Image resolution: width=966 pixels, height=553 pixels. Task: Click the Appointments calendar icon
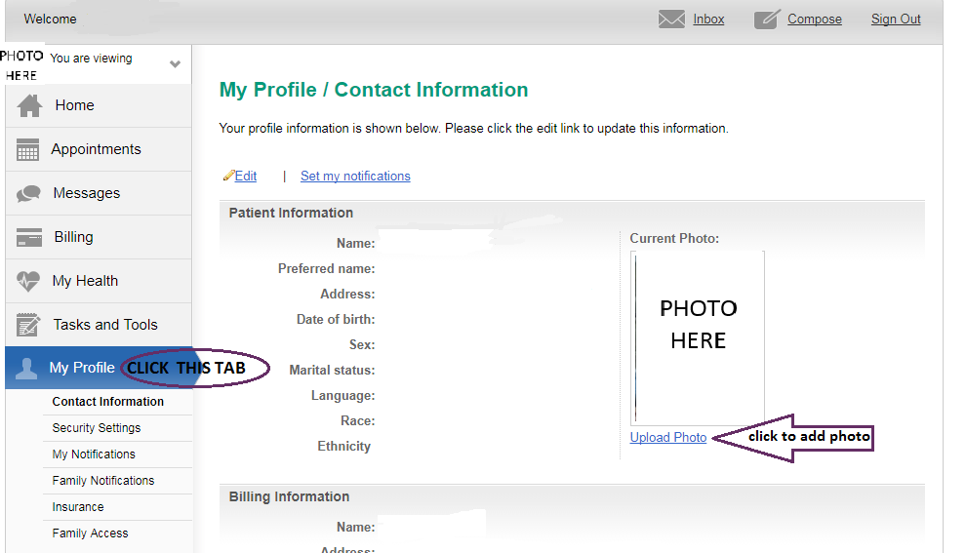29,149
